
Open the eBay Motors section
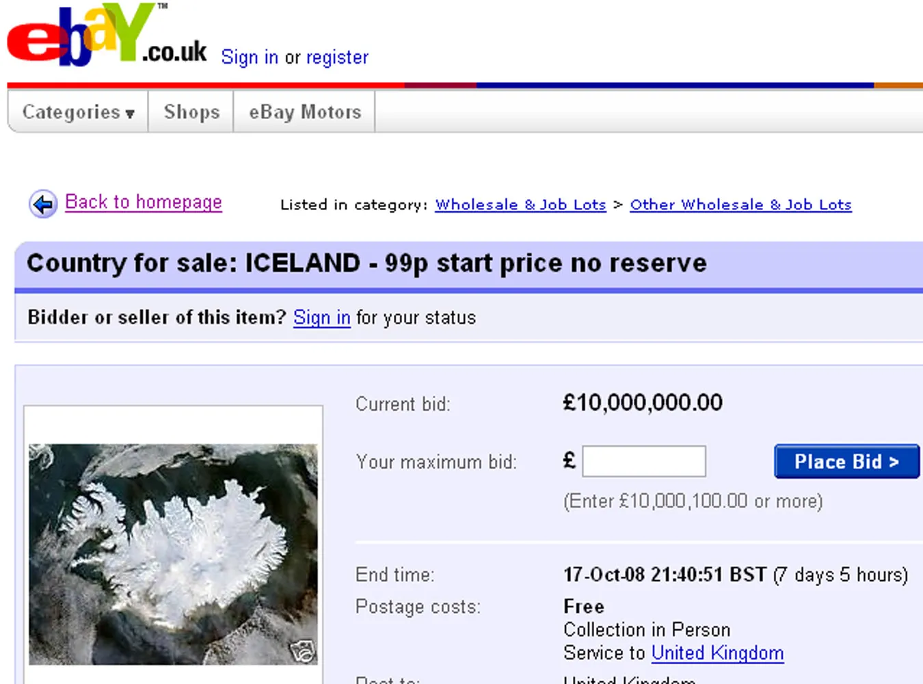(304, 111)
